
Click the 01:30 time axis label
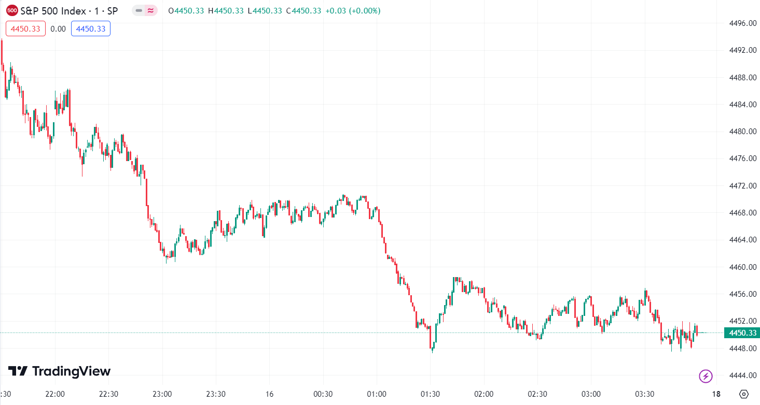pos(430,394)
